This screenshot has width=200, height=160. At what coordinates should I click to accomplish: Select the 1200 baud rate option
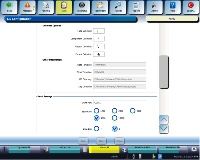coord(97,111)
